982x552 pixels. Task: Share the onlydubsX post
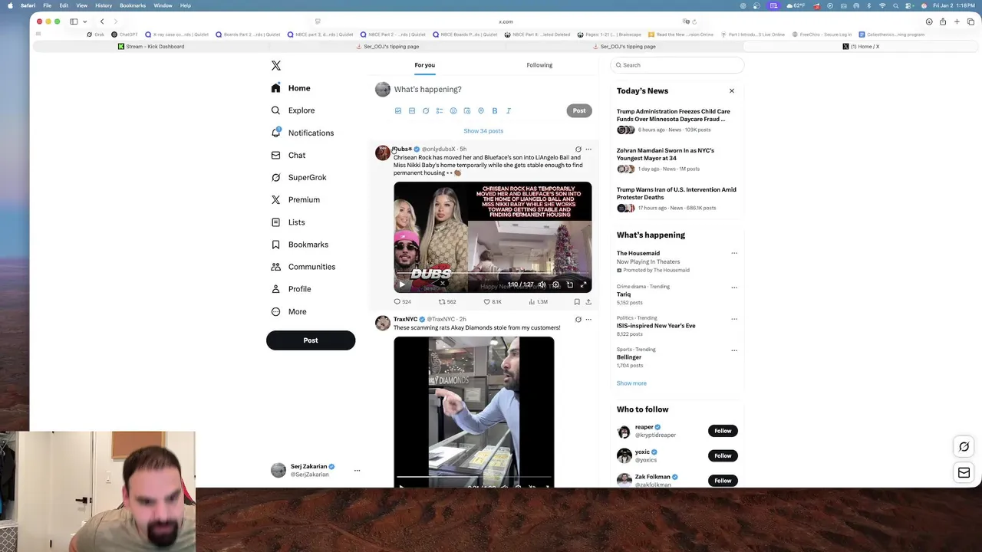point(588,302)
